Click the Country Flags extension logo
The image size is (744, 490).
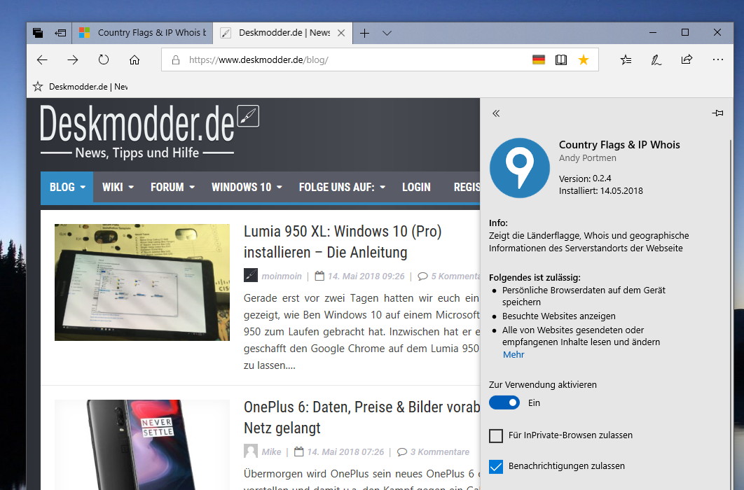coord(520,168)
